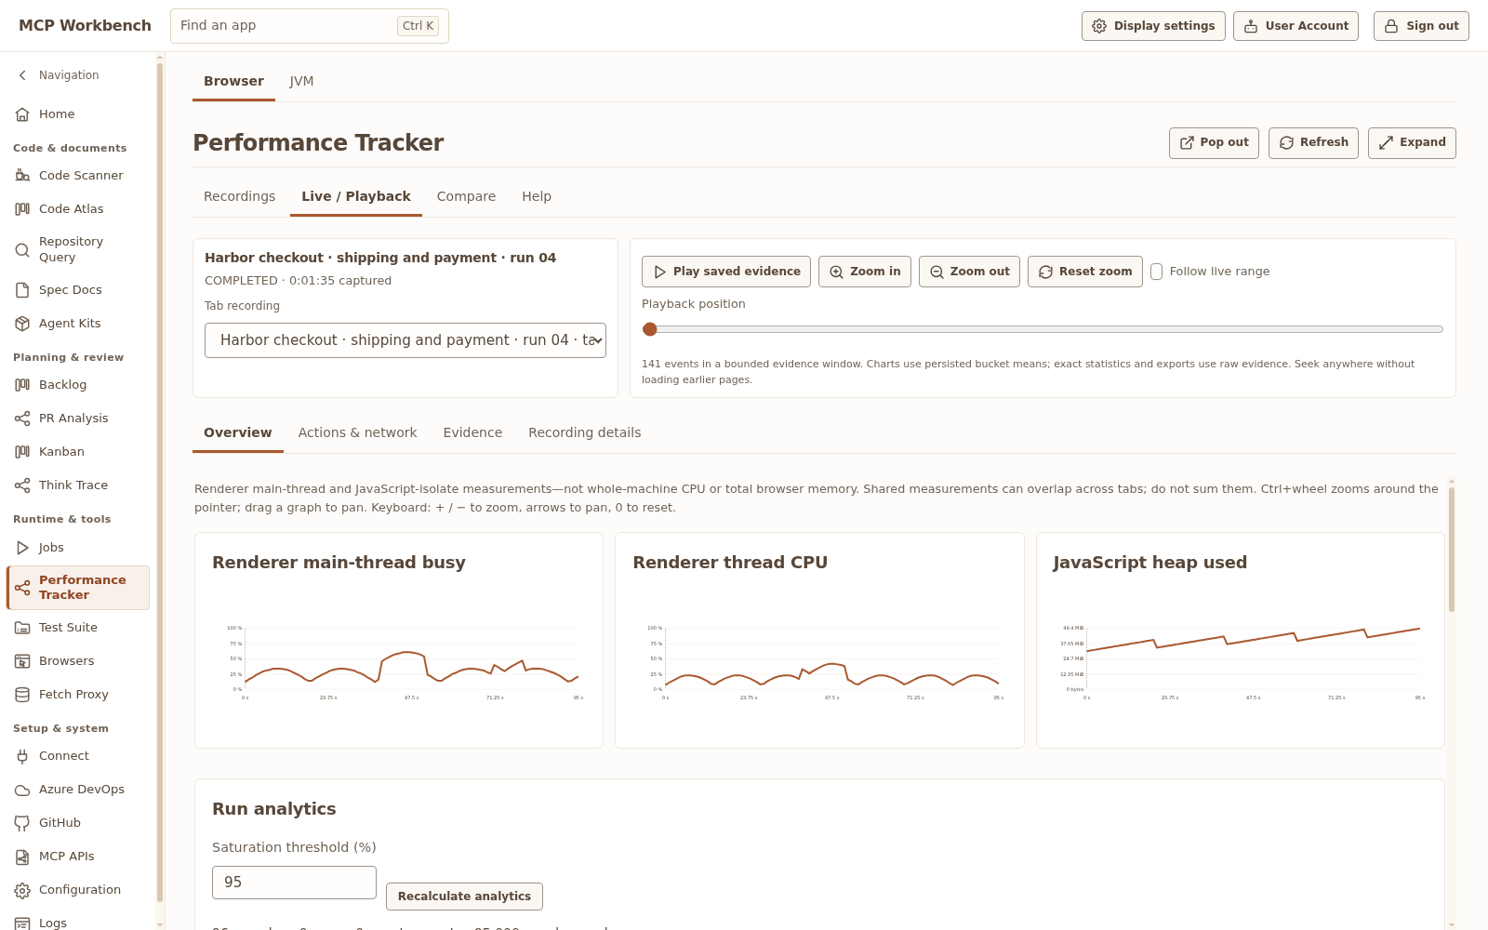Open Actions & network tab

point(357,432)
